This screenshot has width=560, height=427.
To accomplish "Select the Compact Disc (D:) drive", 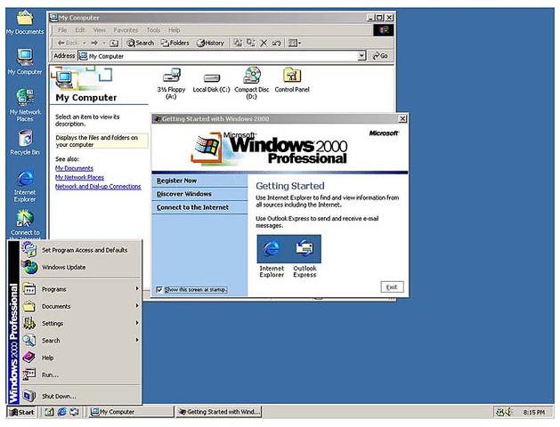I will (x=252, y=83).
